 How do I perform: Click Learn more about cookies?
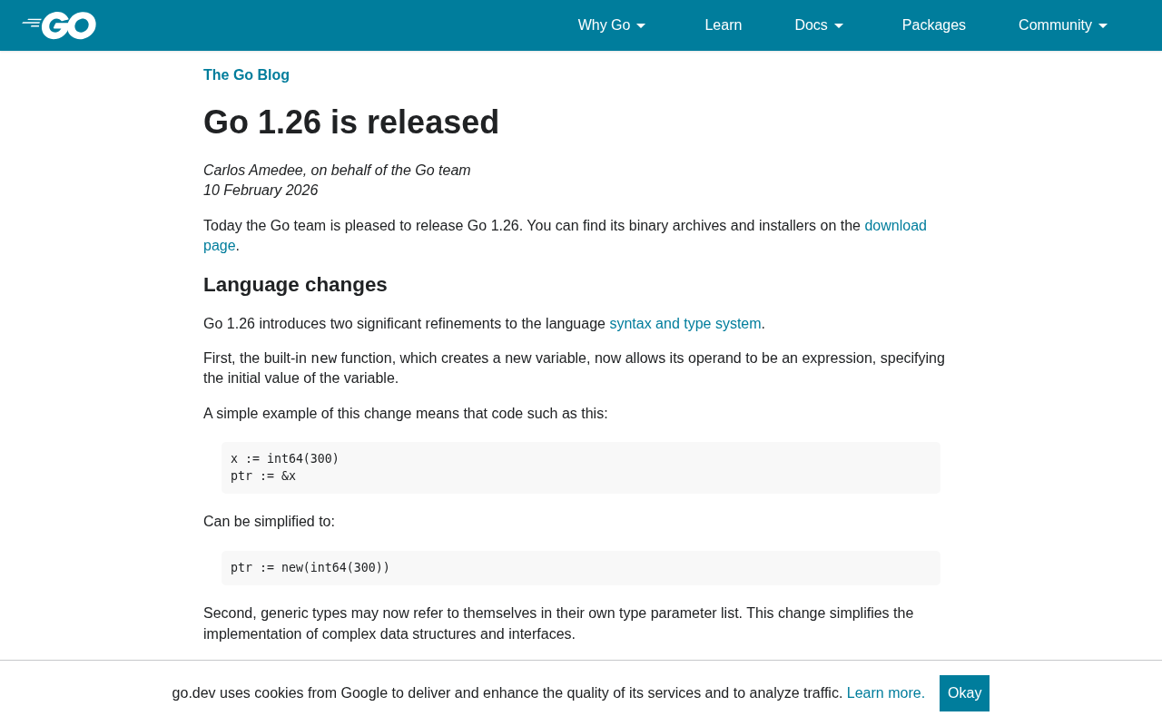pyautogui.click(x=886, y=693)
